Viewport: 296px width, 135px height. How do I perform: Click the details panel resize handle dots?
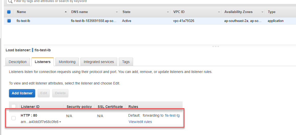tap(216, 46)
